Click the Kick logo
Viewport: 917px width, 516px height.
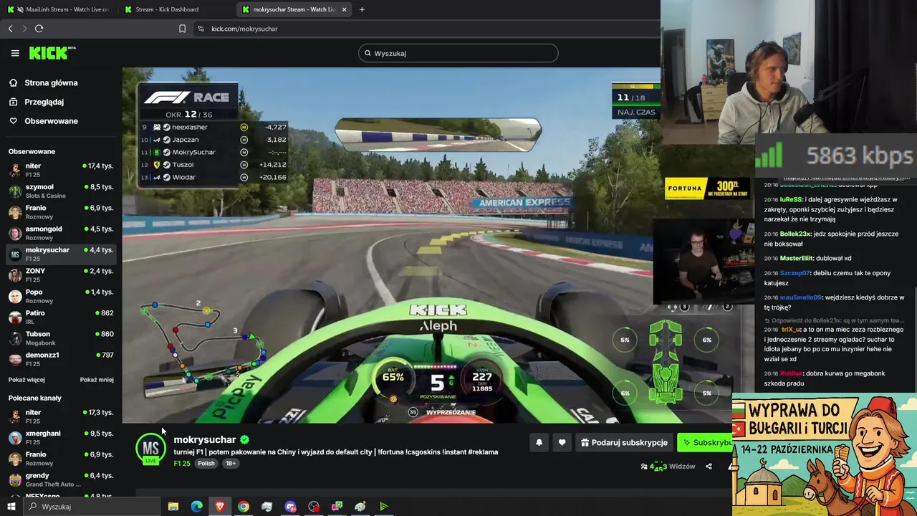click(52, 52)
